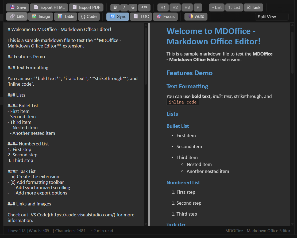297x238 pixels.
Task: Insert a code block with { } Code
Action: 89,17
